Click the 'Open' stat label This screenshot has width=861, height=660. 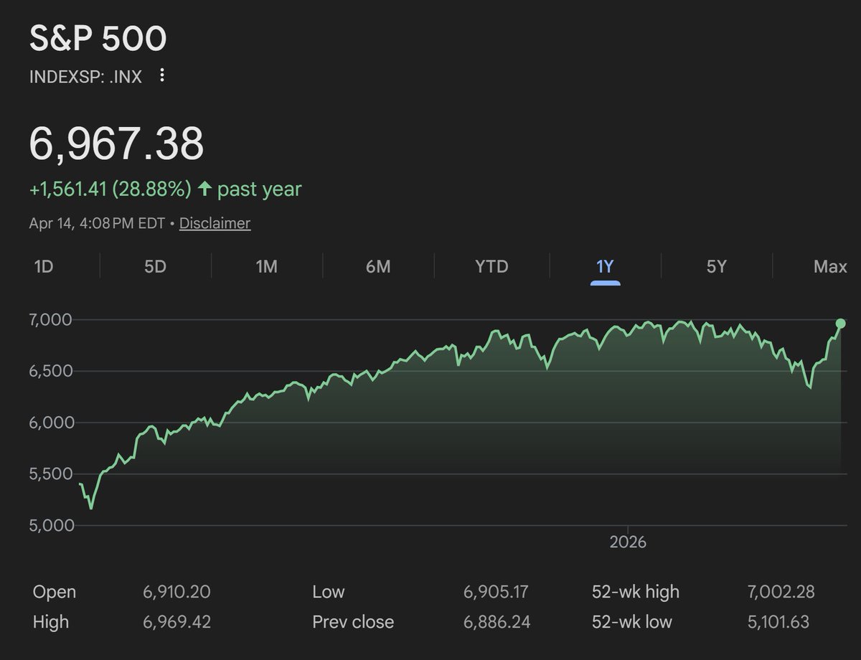pyautogui.click(x=54, y=593)
